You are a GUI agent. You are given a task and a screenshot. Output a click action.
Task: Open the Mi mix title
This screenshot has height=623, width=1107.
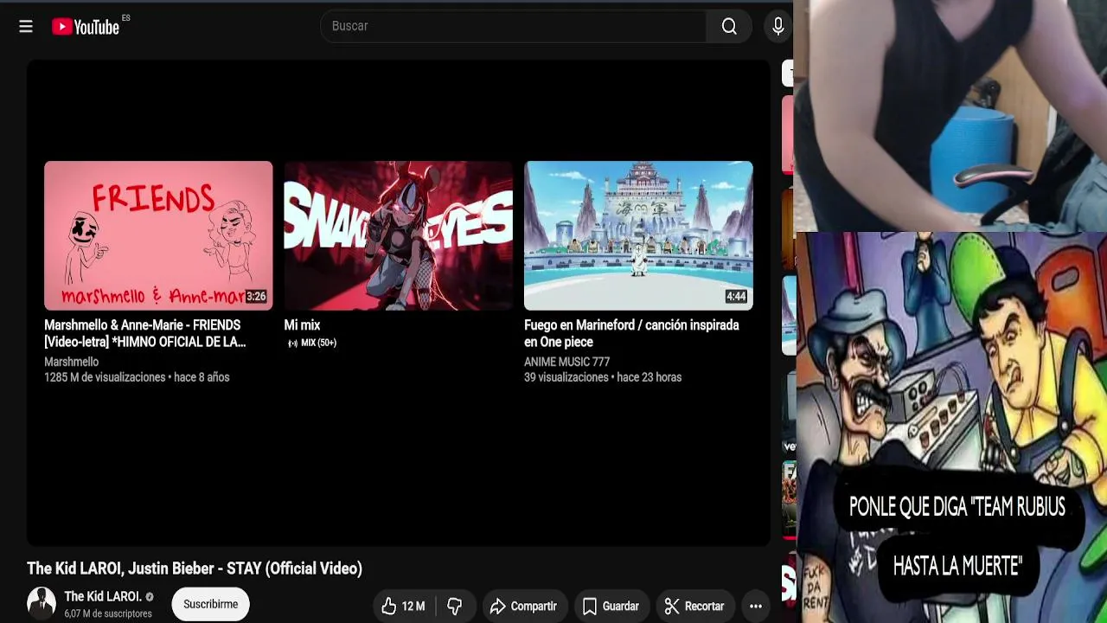[302, 325]
